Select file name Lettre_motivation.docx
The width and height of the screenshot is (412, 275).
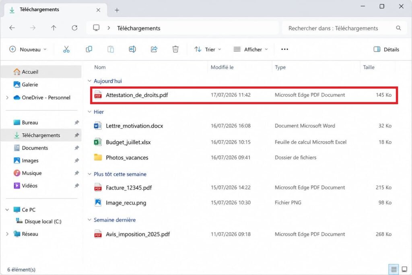coord(134,126)
